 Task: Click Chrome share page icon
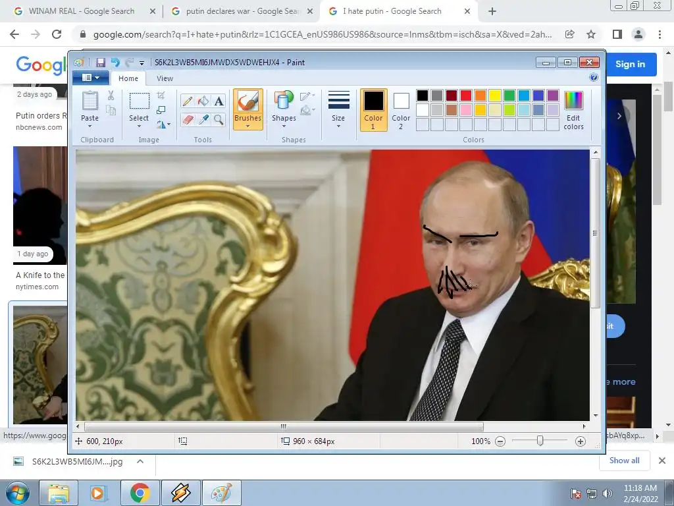(569, 34)
